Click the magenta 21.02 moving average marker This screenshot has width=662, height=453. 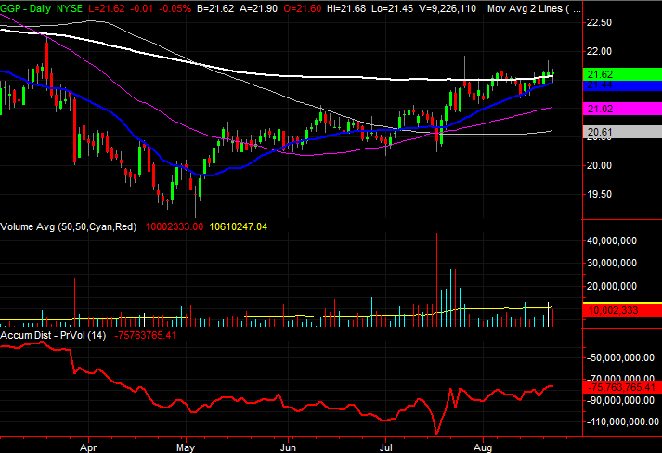[x=622, y=109]
